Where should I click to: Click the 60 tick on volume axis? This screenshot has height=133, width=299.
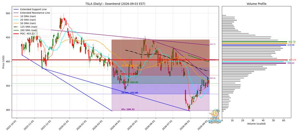(284, 120)
